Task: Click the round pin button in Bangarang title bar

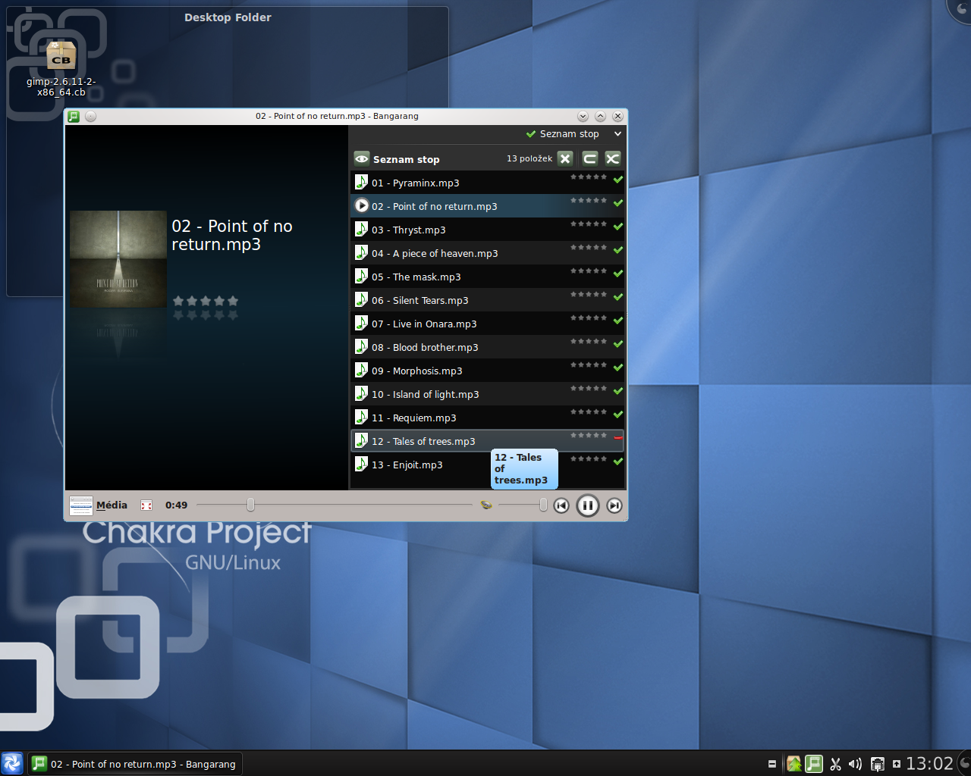Action: (x=90, y=116)
